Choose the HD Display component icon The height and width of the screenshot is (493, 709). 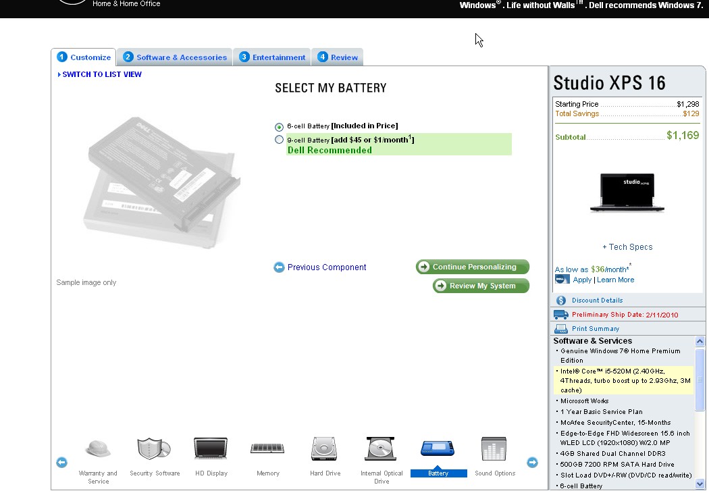(211, 448)
